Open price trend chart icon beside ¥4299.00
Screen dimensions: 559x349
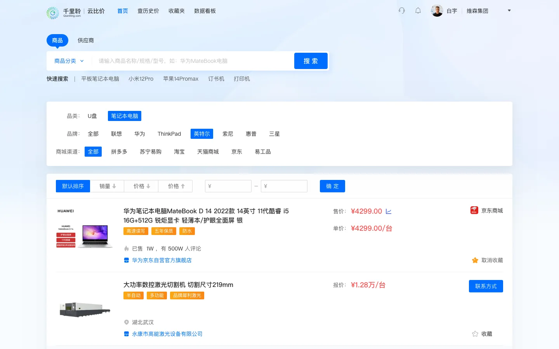pos(389,211)
